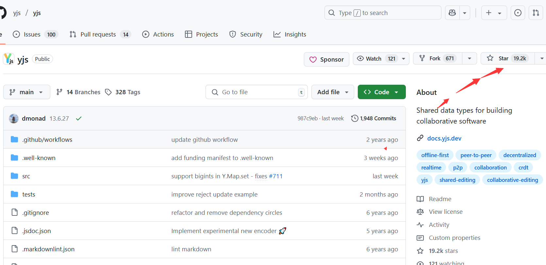Switch to the Actions tab
Viewport: 546px width, 265px height.
[158, 34]
